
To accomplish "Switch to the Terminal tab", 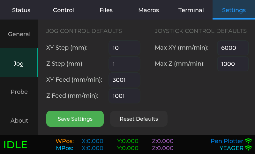I will pyautogui.click(x=191, y=10).
